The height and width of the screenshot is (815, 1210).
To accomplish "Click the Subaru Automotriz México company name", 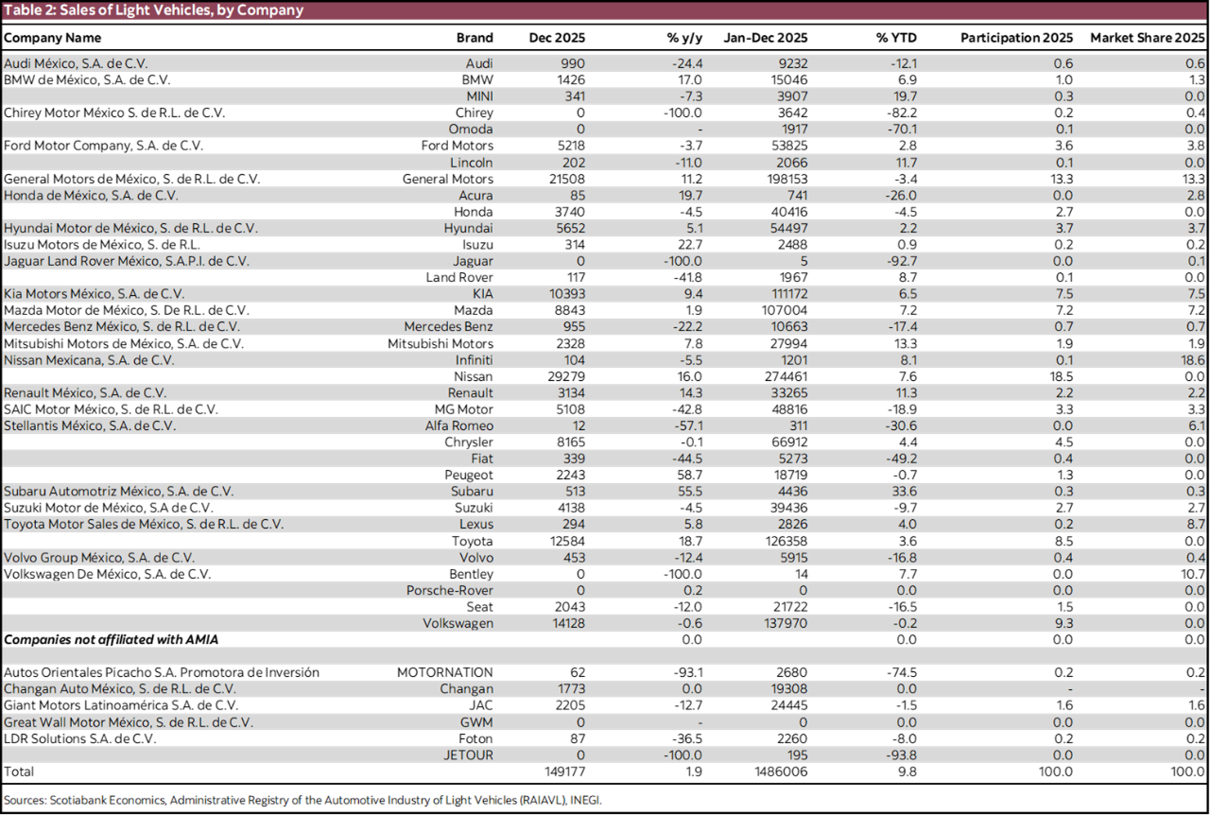I will coord(118,492).
